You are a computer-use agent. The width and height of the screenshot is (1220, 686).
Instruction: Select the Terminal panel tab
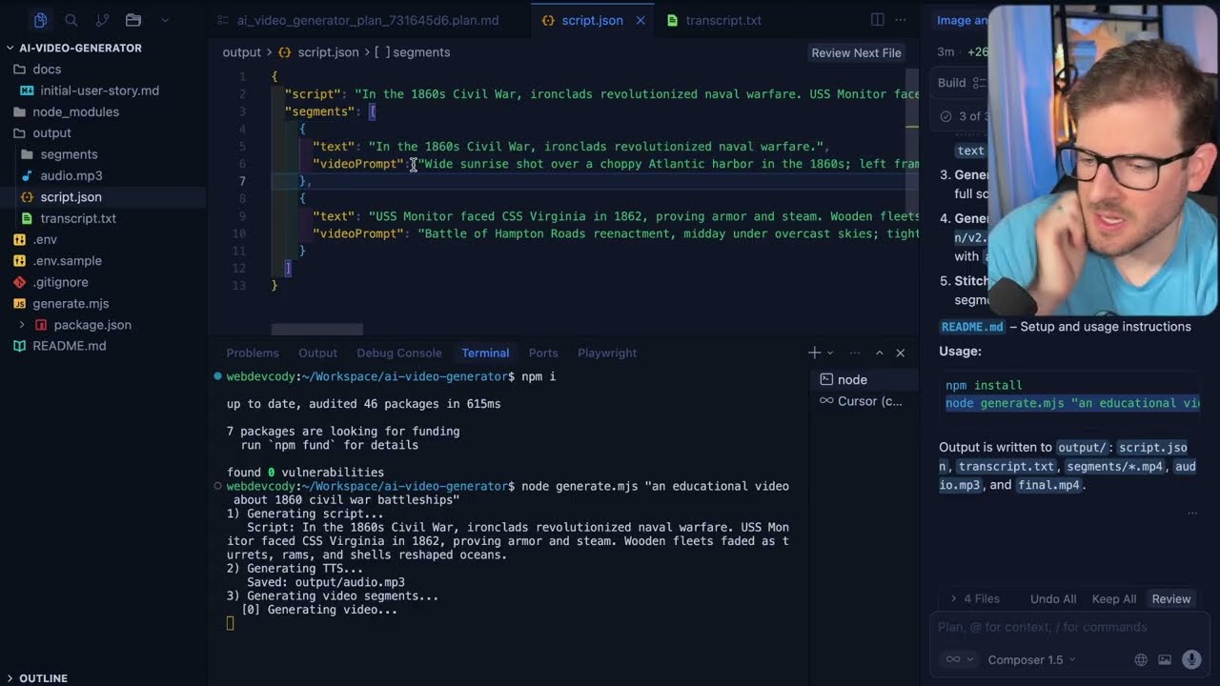point(485,353)
